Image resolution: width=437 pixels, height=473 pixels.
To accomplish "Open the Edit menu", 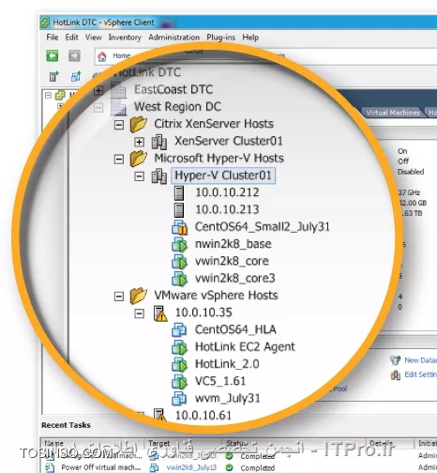I will click(x=71, y=38).
